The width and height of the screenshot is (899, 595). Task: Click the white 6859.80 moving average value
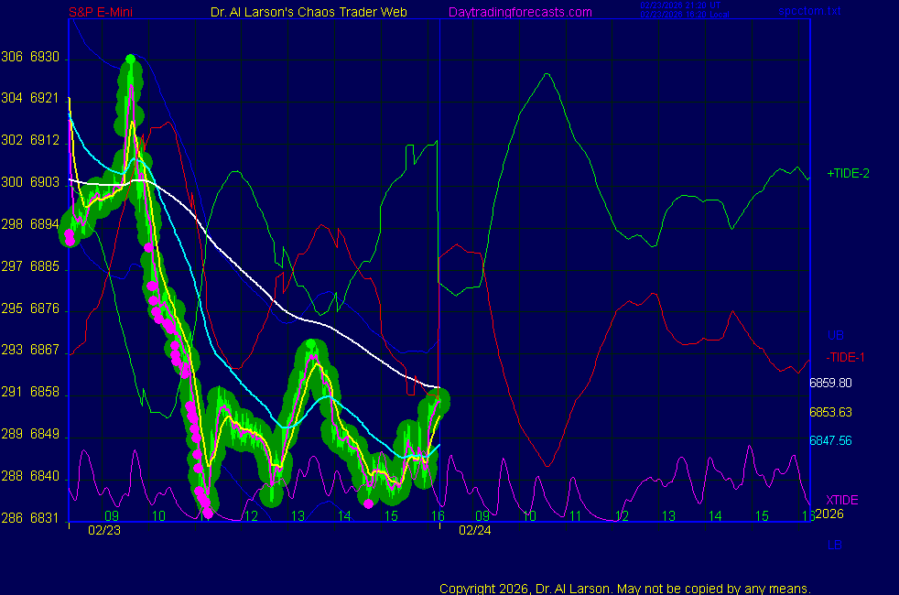click(x=830, y=384)
